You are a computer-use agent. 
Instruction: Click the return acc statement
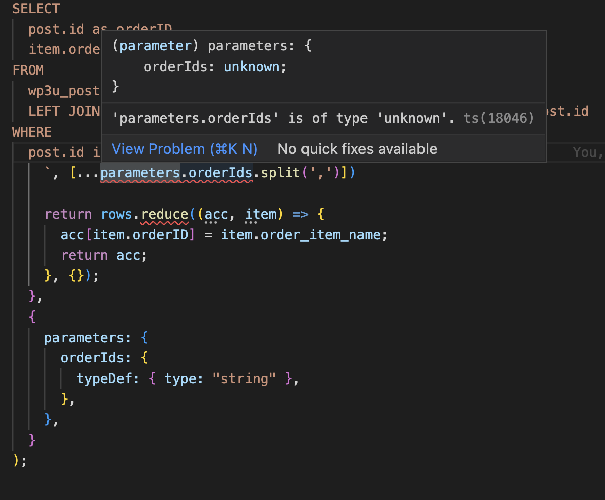103,255
